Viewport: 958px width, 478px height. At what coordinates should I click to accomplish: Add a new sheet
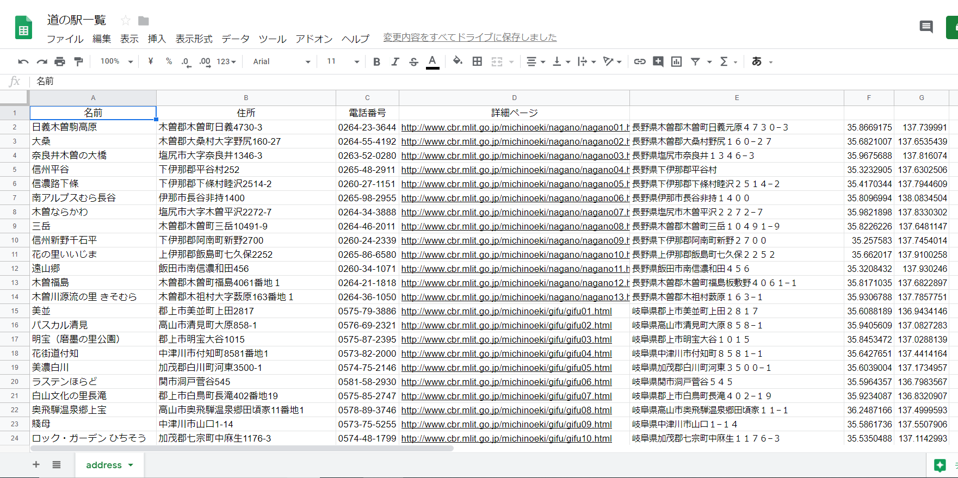coord(36,464)
